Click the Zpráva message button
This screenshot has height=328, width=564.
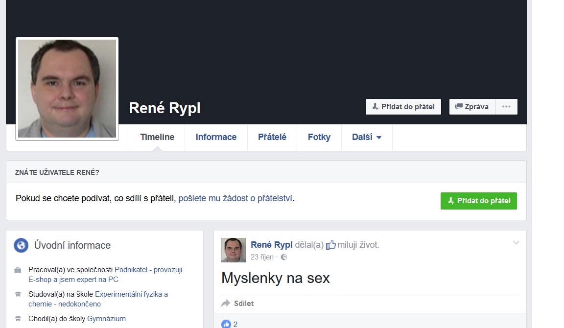(x=472, y=107)
